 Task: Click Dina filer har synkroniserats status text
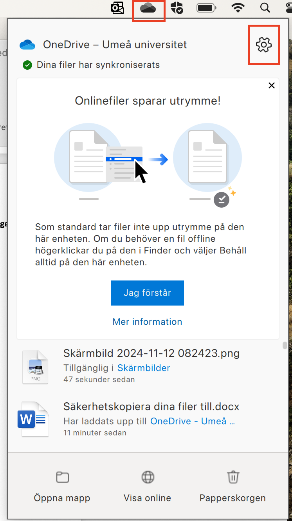click(x=98, y=65)
